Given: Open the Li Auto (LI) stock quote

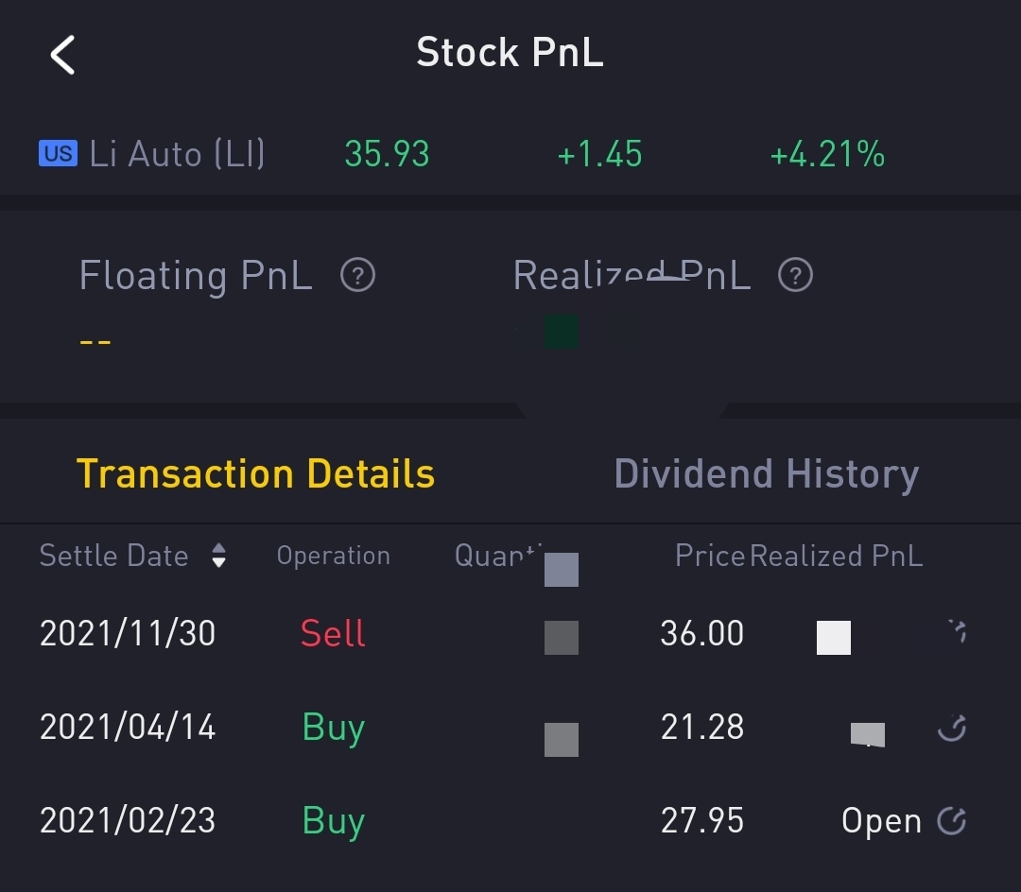Looking at the screenshot, I should click(x=177, y=154).
